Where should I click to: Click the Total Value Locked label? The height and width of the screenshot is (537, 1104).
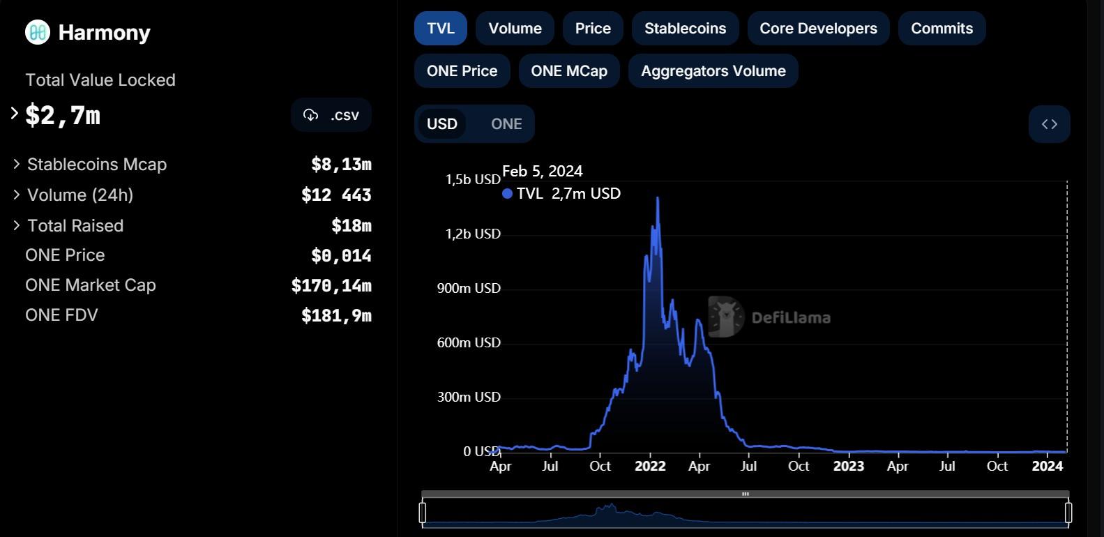tap(100, 80)
